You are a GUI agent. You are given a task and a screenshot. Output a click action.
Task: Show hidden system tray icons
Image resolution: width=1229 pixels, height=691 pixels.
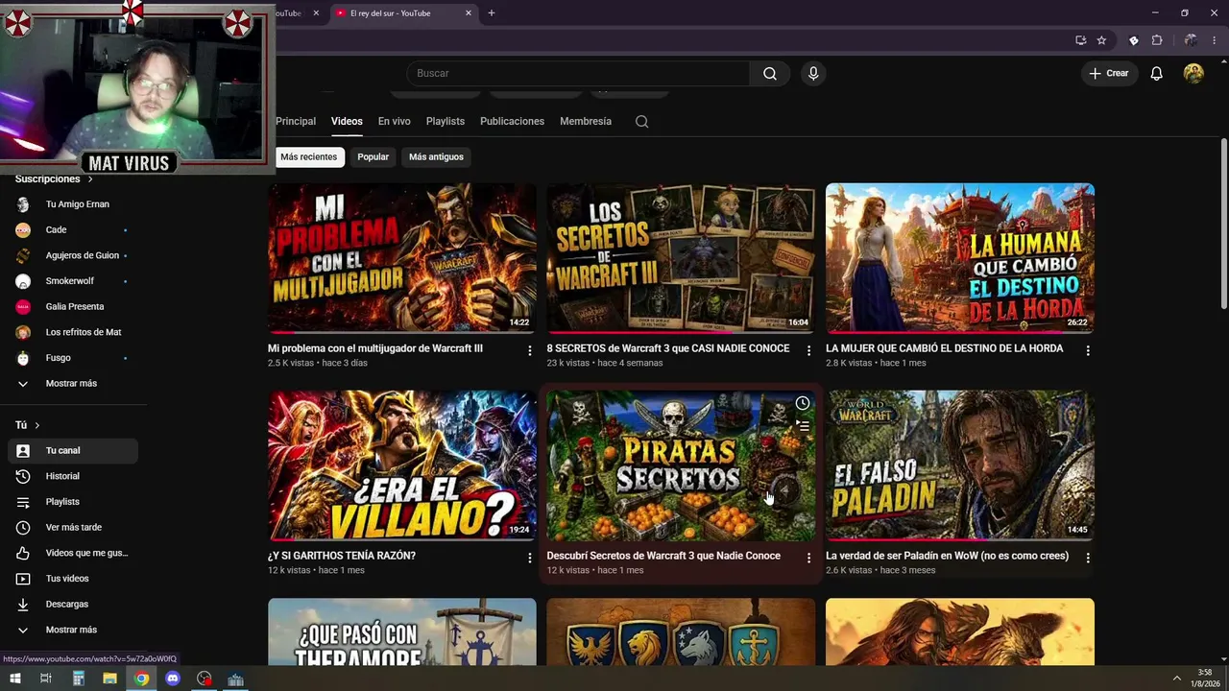(1177, 679)
